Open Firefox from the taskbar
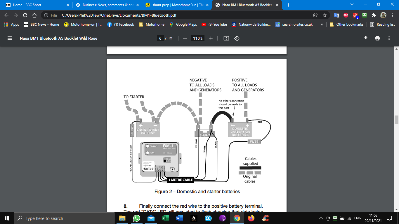 pos(251,218)
